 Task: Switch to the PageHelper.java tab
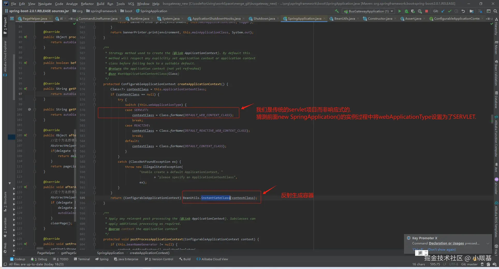tap(35, 19)
